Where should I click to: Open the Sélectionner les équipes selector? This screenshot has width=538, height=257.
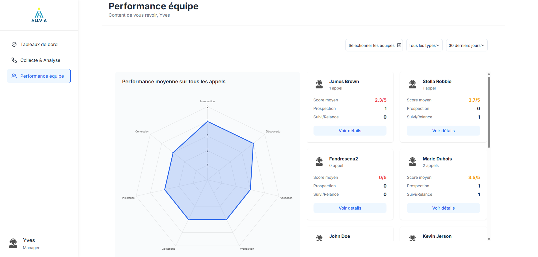[371, 45]
